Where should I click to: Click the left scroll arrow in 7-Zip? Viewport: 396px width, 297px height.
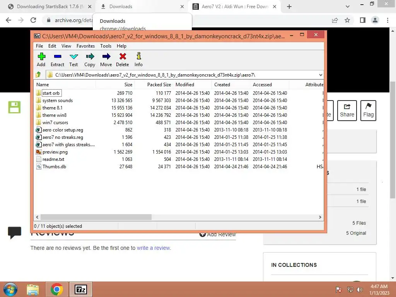37,217
